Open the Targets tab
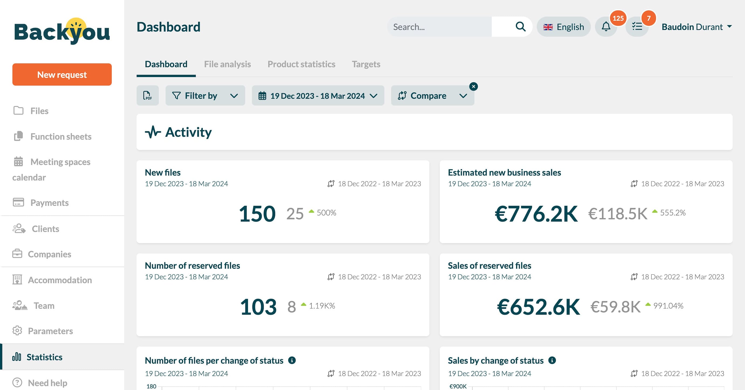 coord(366,64)
